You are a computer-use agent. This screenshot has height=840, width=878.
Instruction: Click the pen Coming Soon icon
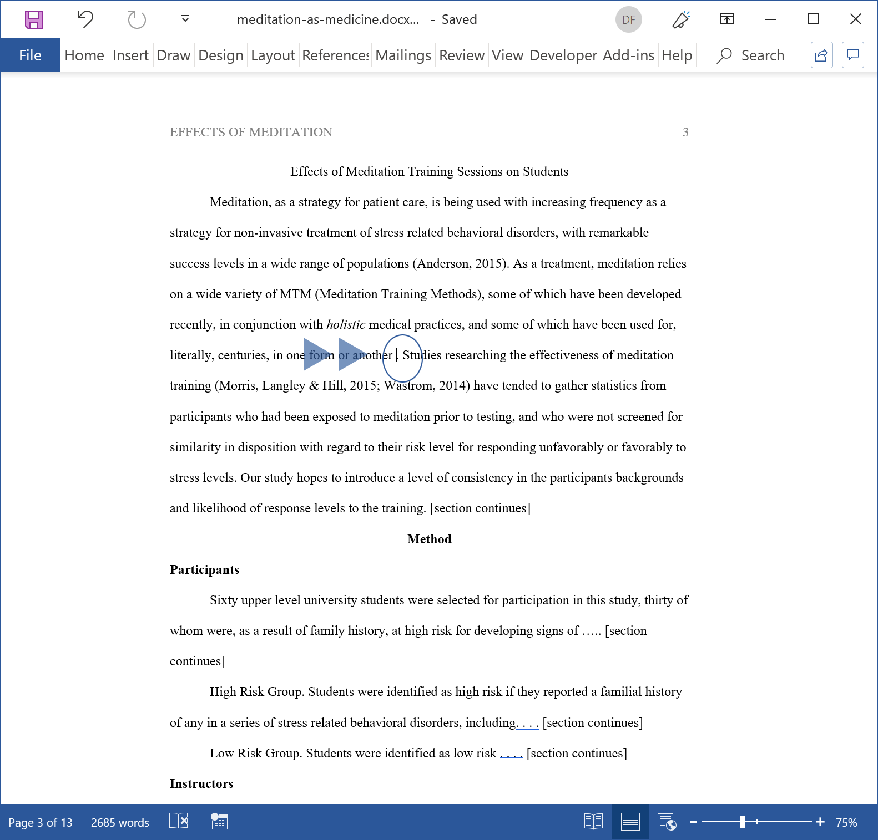680,19
